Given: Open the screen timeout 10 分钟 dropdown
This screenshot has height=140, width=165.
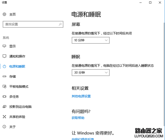Looking at the screenshot, I should [91, 40].
